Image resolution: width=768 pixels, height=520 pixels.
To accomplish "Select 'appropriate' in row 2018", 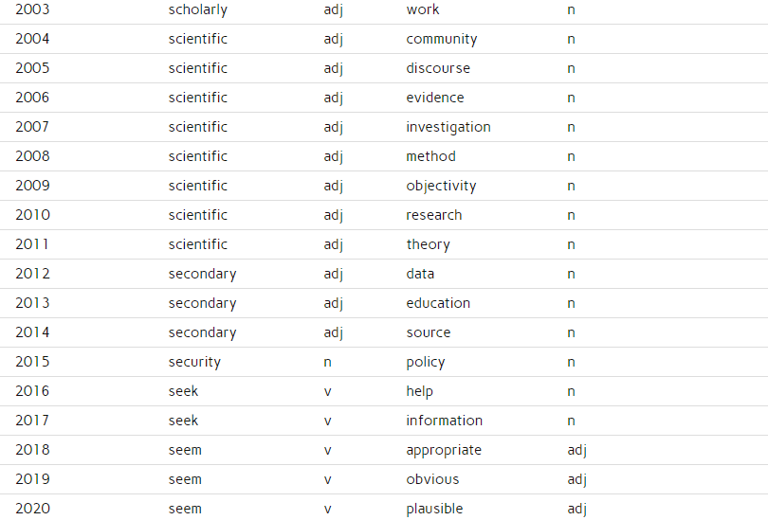I will point(444,451).
